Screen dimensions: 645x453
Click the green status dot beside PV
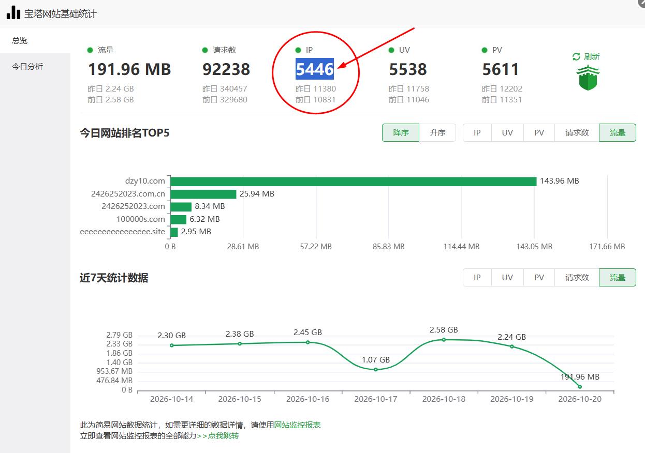pyautogui.click(x=485, y=50)
